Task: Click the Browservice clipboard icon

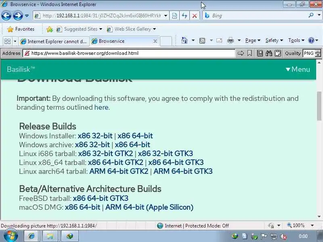Action: point(278,53)
